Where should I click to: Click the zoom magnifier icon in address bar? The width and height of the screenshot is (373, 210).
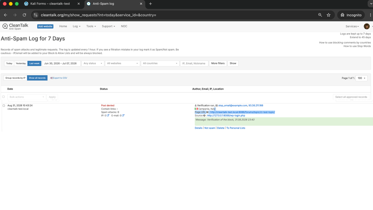320,15
